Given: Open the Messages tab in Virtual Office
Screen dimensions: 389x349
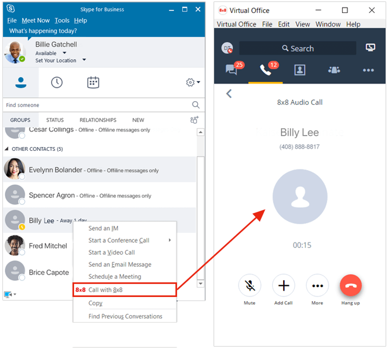Looking at the screenshot, I should (x=232, y=69).
